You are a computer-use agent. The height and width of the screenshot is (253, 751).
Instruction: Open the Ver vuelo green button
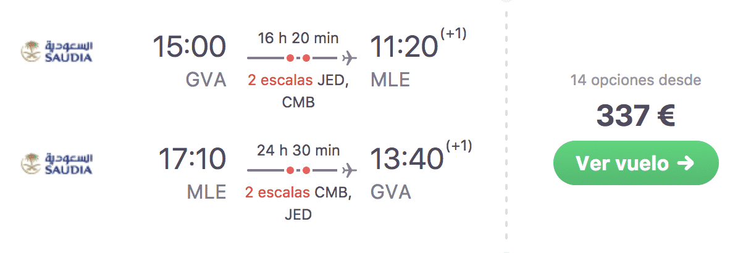pyautogui.click(x=636, y=164)
